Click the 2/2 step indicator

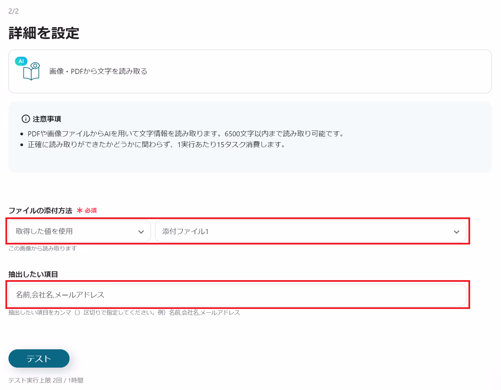(14, 11)
